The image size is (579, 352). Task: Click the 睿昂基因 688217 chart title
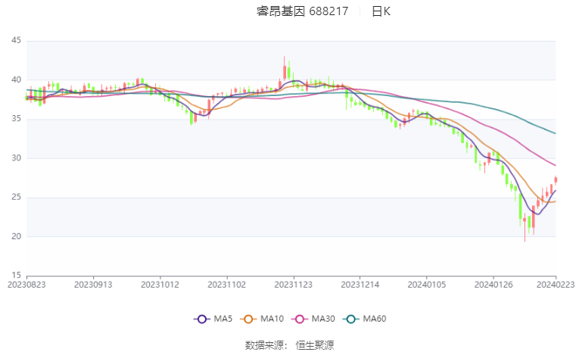click(x=303, y=11)
